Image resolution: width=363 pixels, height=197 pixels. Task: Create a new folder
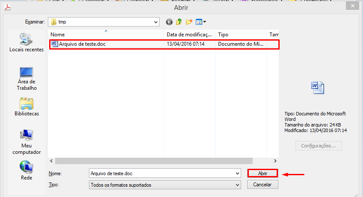[x=189, y=22]
